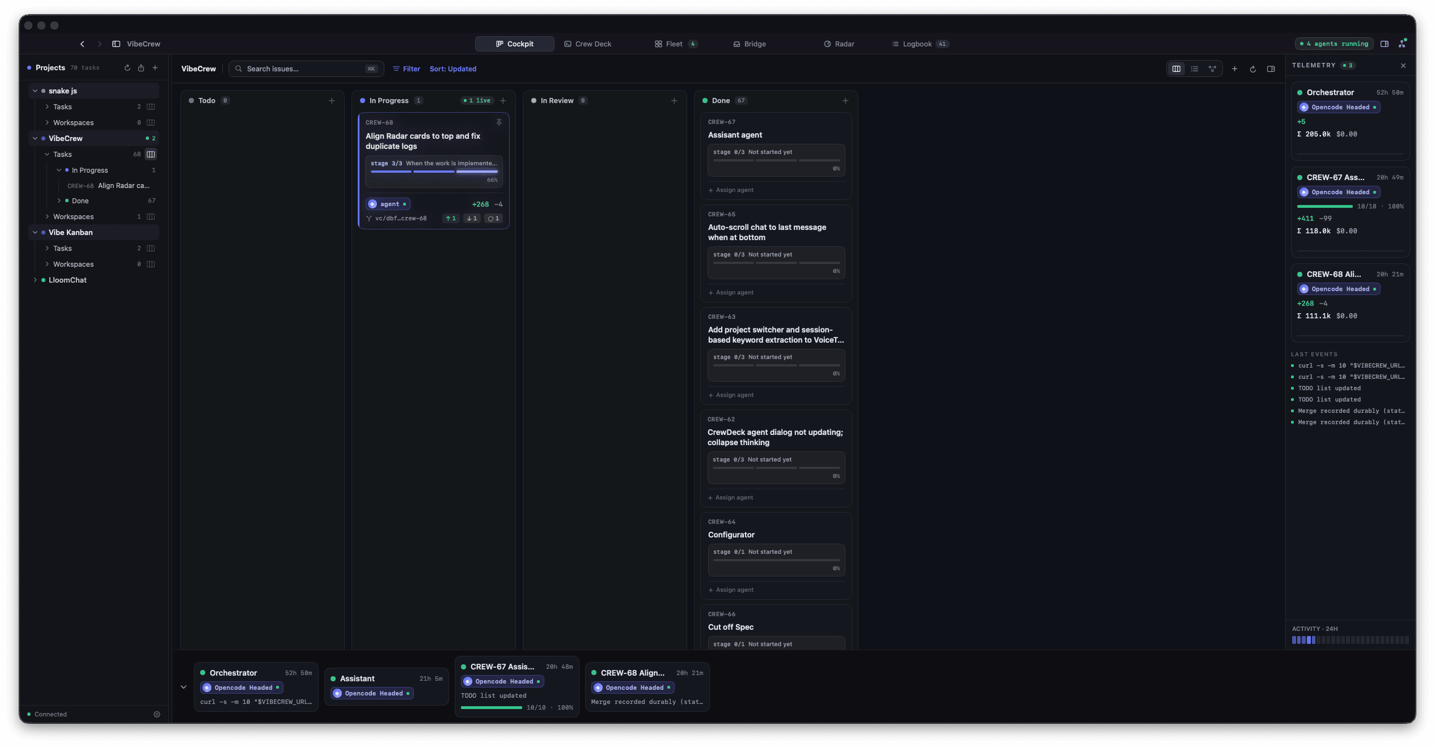The image size is (1435, 747).
Task: Click the pin icon on CREW-68 card
Action: (499, 122)
